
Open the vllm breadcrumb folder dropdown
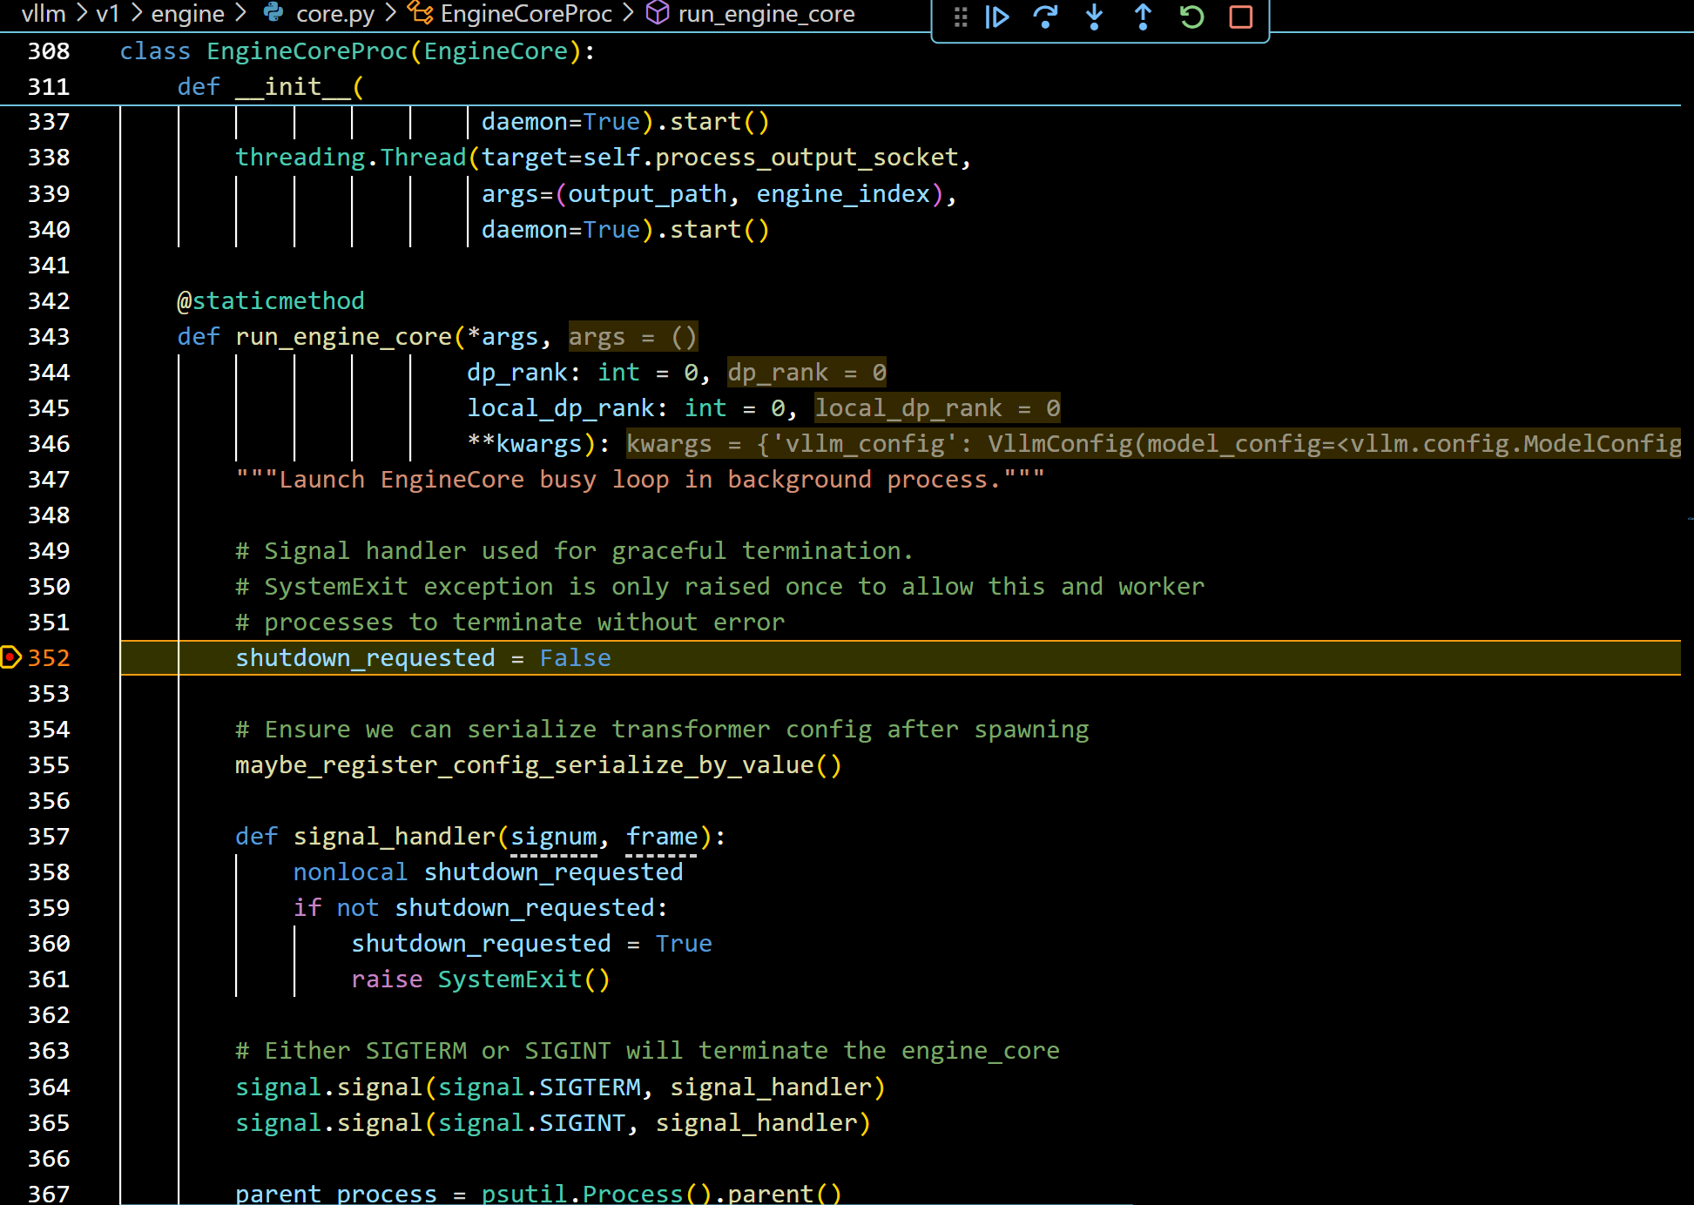pos(43,13)
